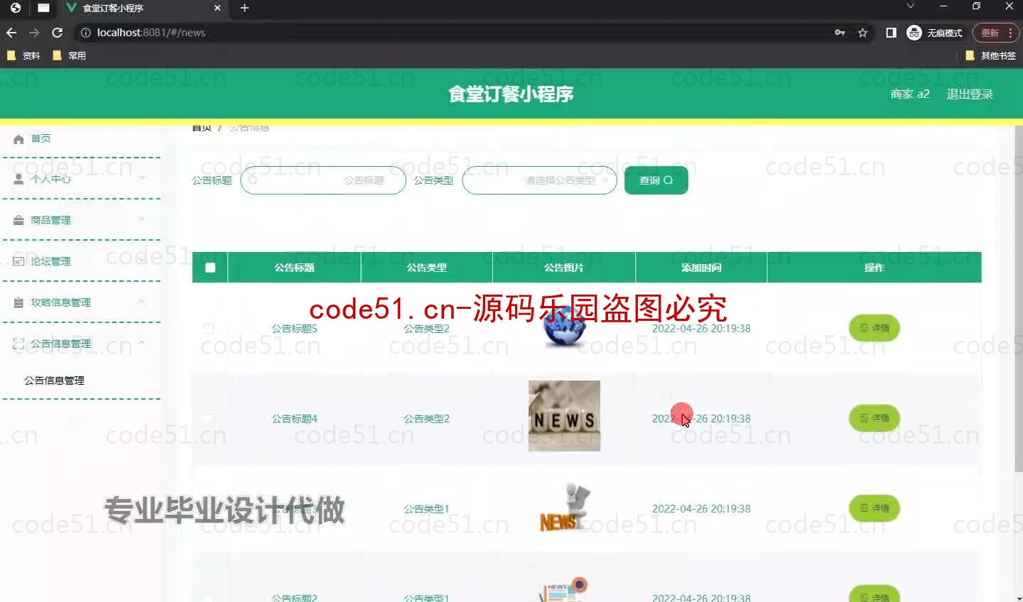
Task: Click the 公告类型 column header
Action: tap(426, 268)
